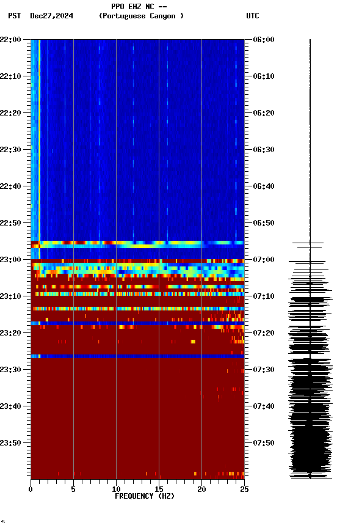This screenshot has width=337, height=528.
Task: Click the '23:20' PST time label
Action: (x=10, y=333)
